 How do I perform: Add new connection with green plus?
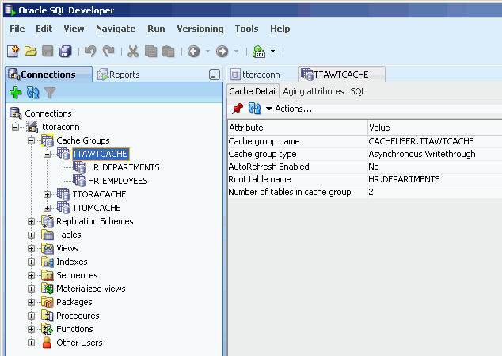coord(15,93)
